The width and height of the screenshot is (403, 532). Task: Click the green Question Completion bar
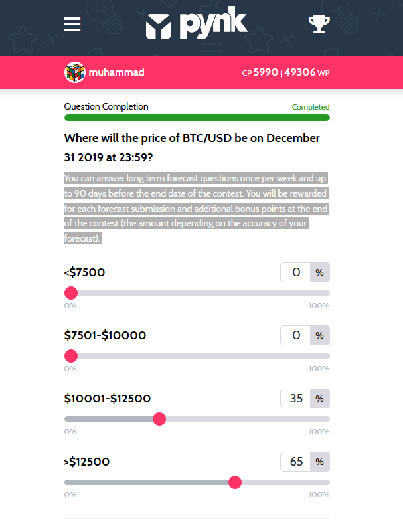pyautogui.click(x=197, y=118)
